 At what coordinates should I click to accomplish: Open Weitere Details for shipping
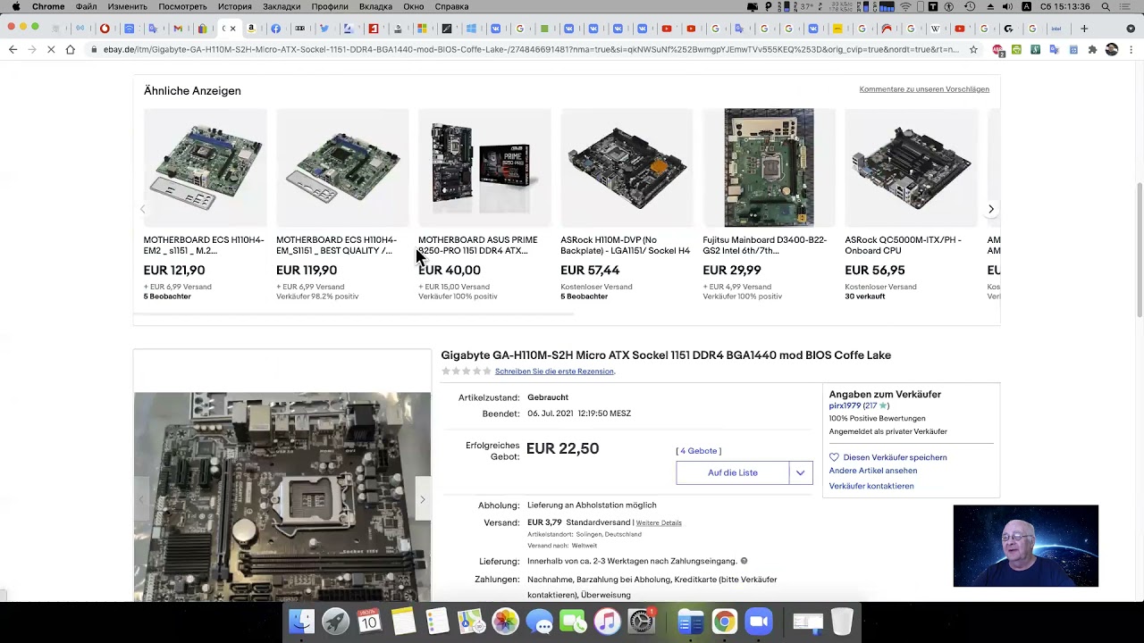[659, 522]
